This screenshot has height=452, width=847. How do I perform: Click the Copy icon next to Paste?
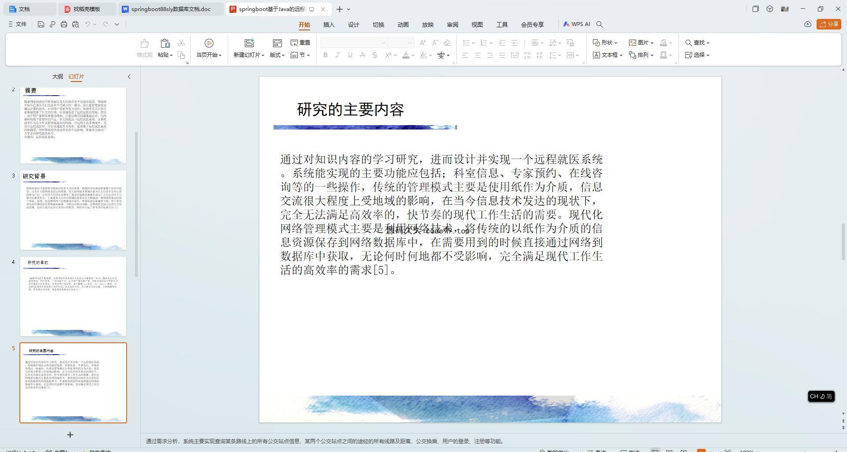click(181, 55)
